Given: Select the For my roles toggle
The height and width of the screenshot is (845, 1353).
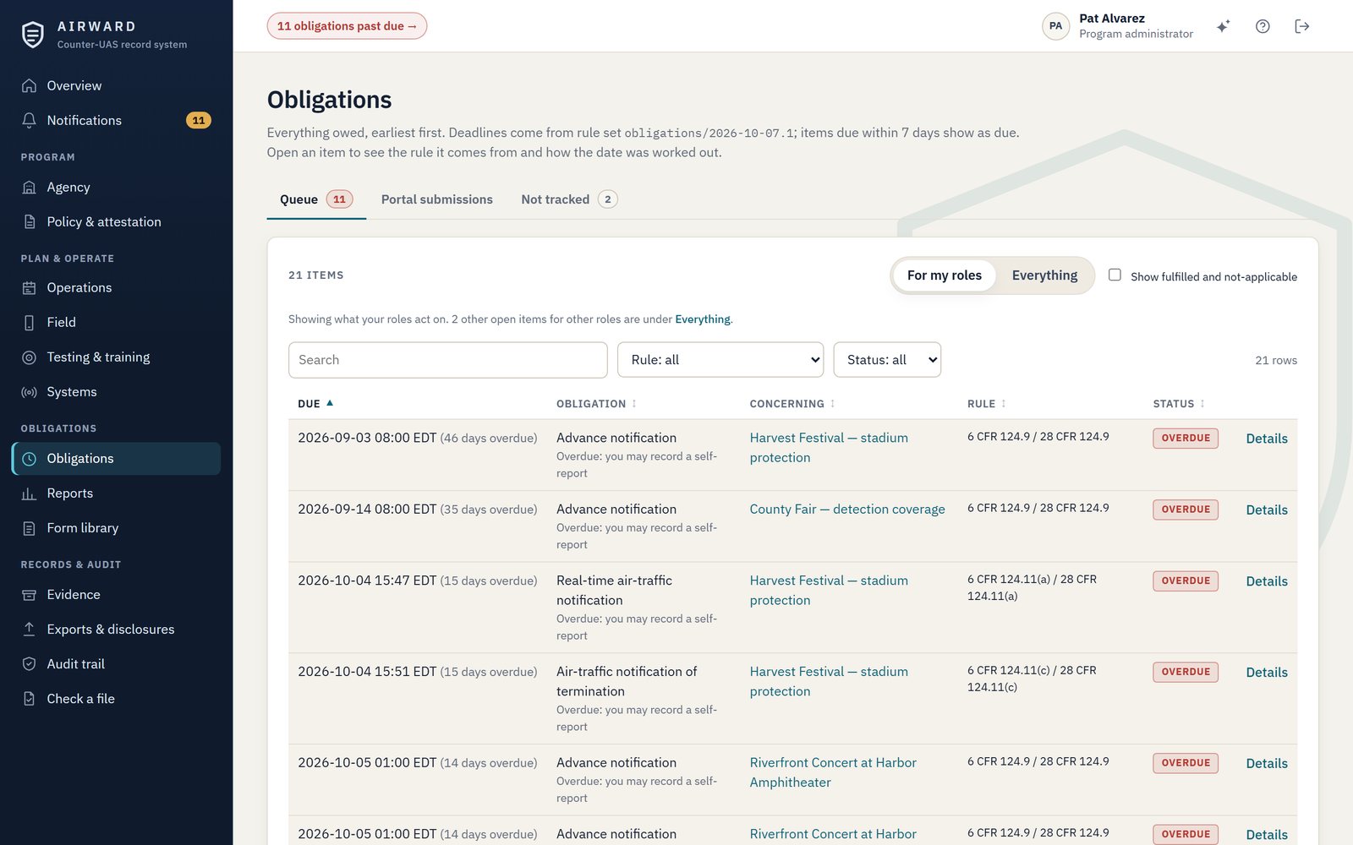Looking at the screenshot, I should pos(945,275).
